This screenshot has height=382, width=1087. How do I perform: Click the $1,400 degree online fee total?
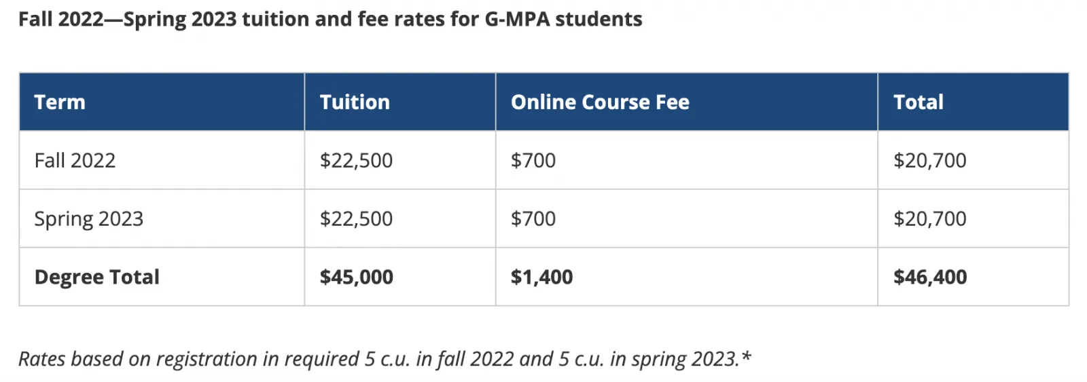point(541,278)
